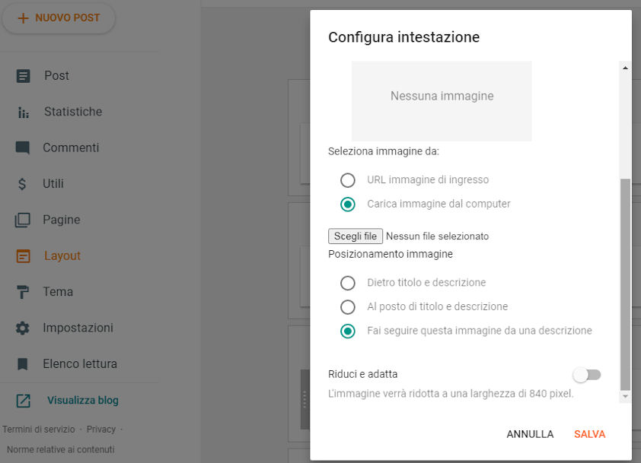The image size is (641, 463).
Task: Click the dialog scrollbar down arrow
Action: pyautogui.click(x=625, y=396)
